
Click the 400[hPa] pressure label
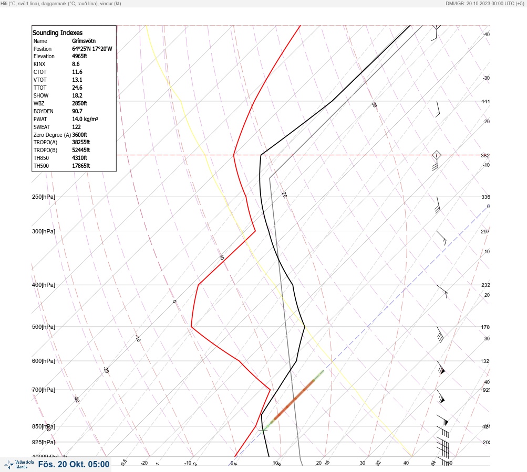pos(44,285)
